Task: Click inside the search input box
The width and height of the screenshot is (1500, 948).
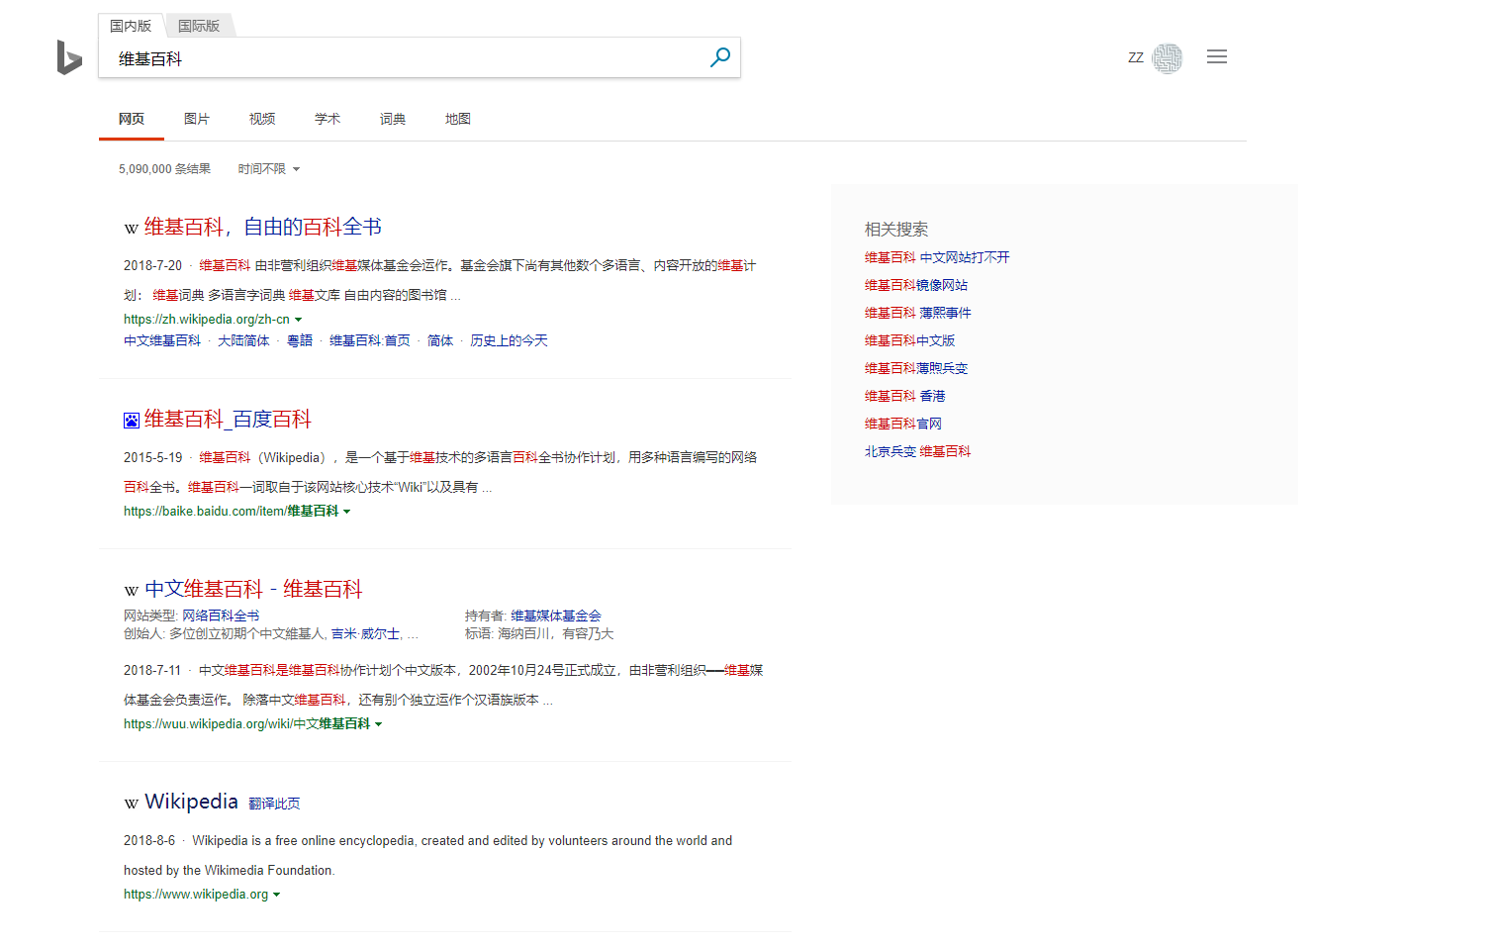Action: point(396,57)
